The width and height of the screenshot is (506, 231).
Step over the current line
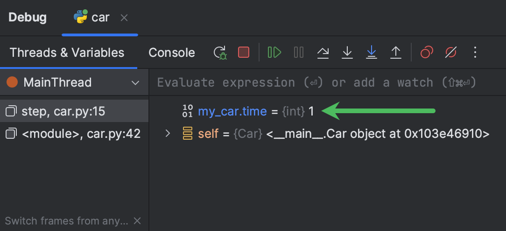point(323,52)
